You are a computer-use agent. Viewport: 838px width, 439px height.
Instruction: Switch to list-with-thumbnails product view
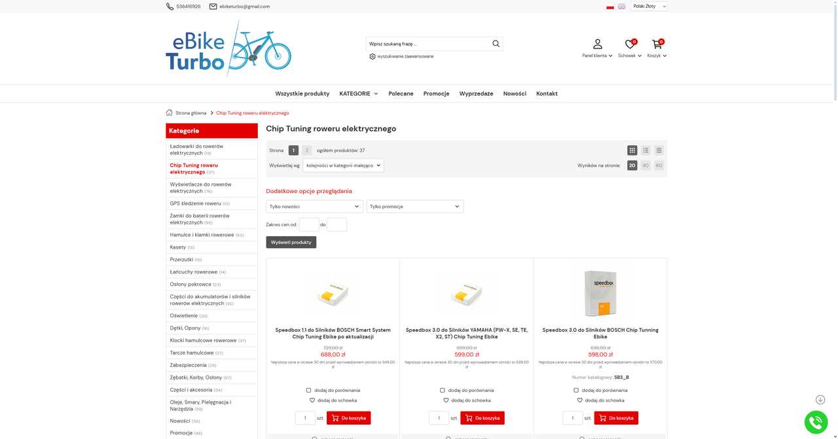tap(646, 150)
